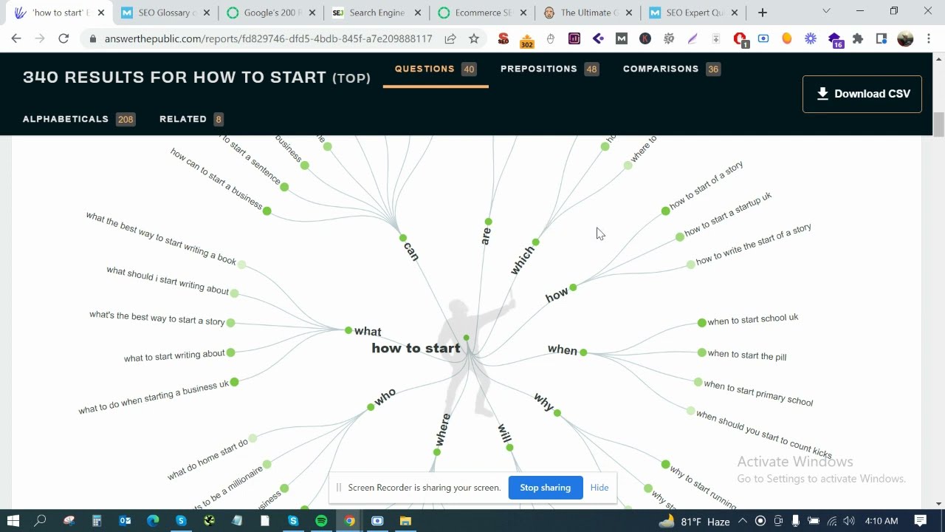Click the 302 redirect extension icon
This screenshot has width=945, height=532.
click(526, 40)
